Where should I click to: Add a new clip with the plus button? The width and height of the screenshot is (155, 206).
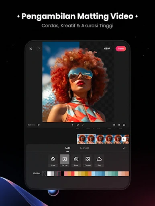124,139
